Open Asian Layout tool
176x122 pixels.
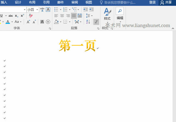pyautogui.click(x=77, y=22)
